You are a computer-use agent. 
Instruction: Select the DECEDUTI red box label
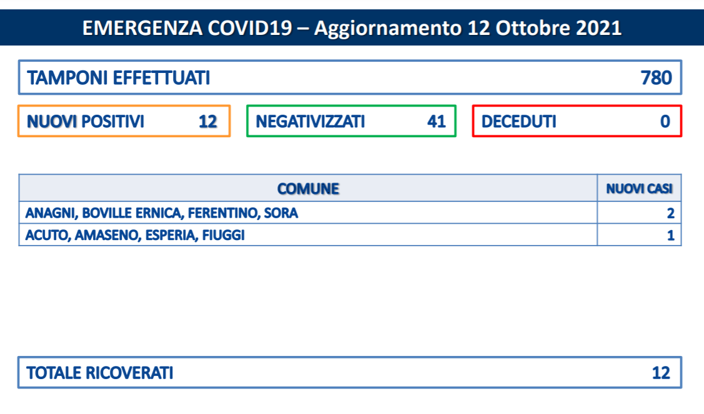pyautogui.click(x=518, y=122)
